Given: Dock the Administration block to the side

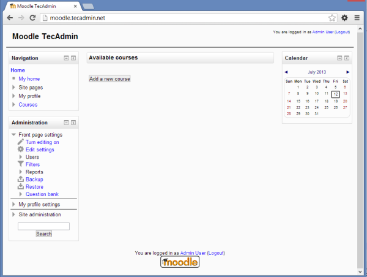Looking at the screenshot, I should [73, 123].
